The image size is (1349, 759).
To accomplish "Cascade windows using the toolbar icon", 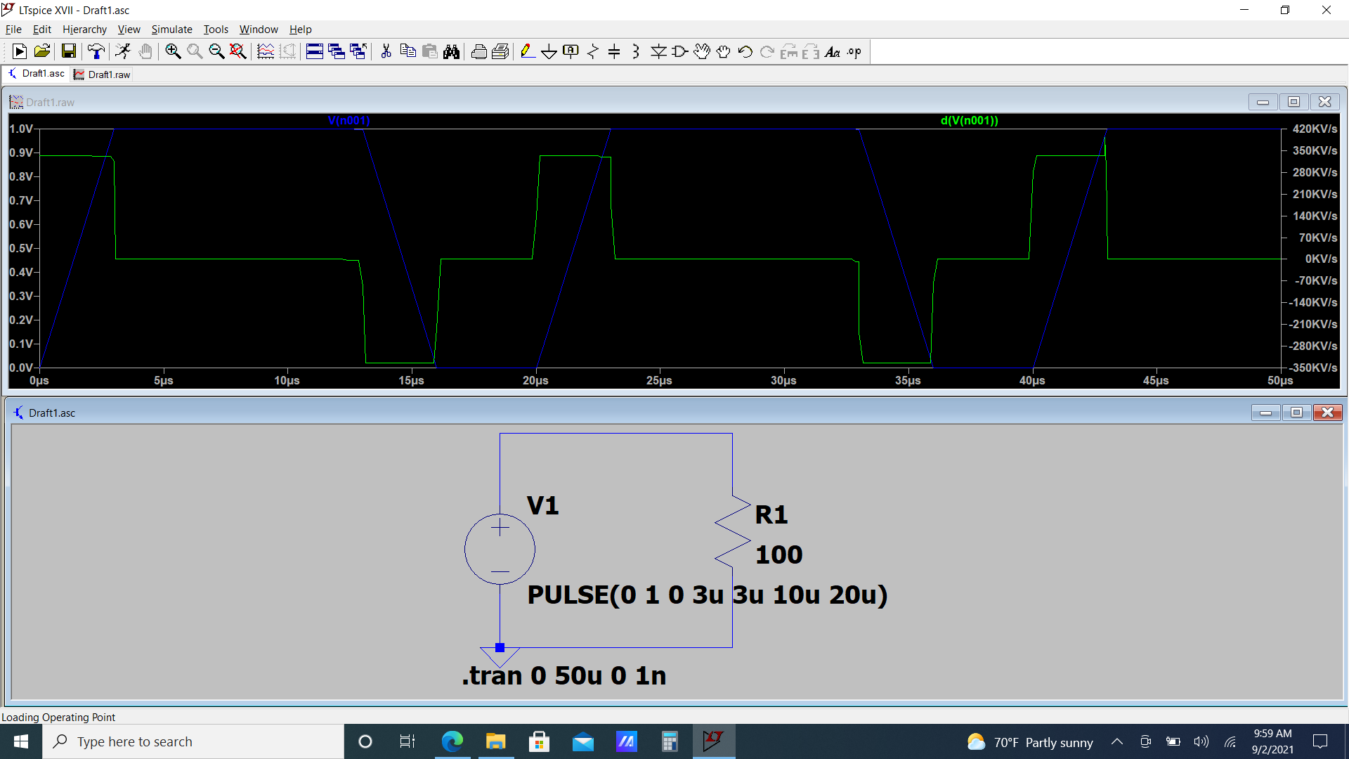I will (337, 51).
